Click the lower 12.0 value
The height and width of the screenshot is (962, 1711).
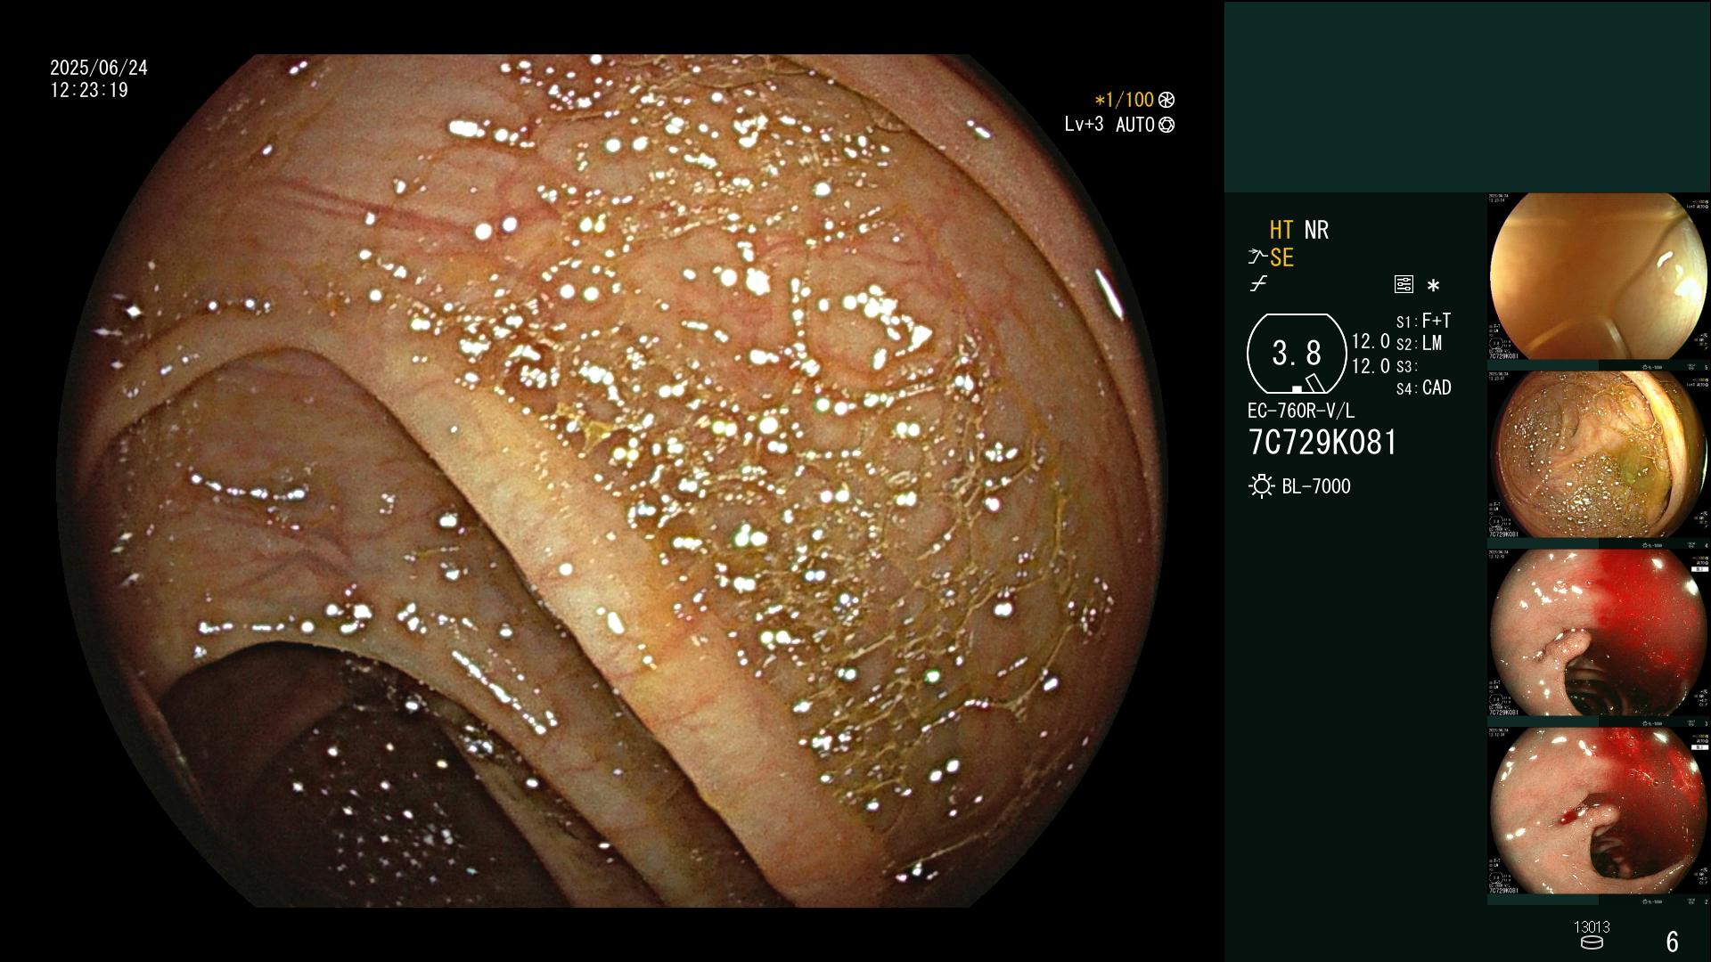[1371, 366]
